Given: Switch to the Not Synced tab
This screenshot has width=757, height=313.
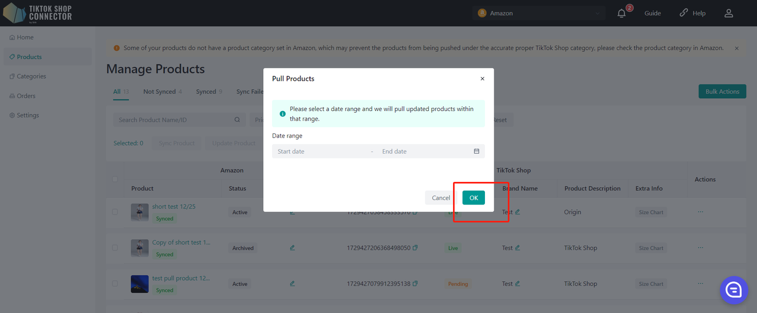Looking at the screenshot, I should (162, 92).
